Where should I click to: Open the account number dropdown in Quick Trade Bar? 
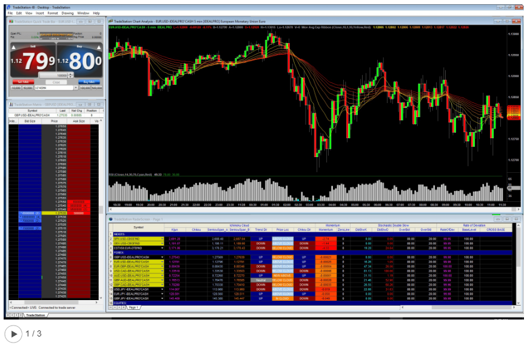click(76, 88)
